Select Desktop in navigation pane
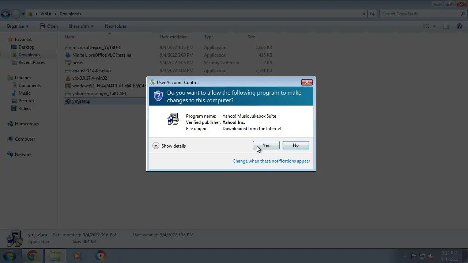This screenshot has width=468, height=263. pos(26,47)
